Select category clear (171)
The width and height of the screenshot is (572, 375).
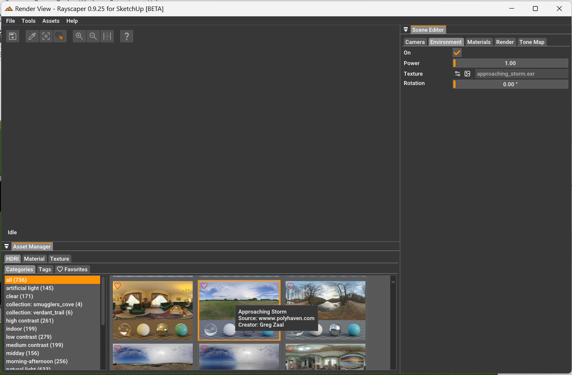click(x=52, y=296)
